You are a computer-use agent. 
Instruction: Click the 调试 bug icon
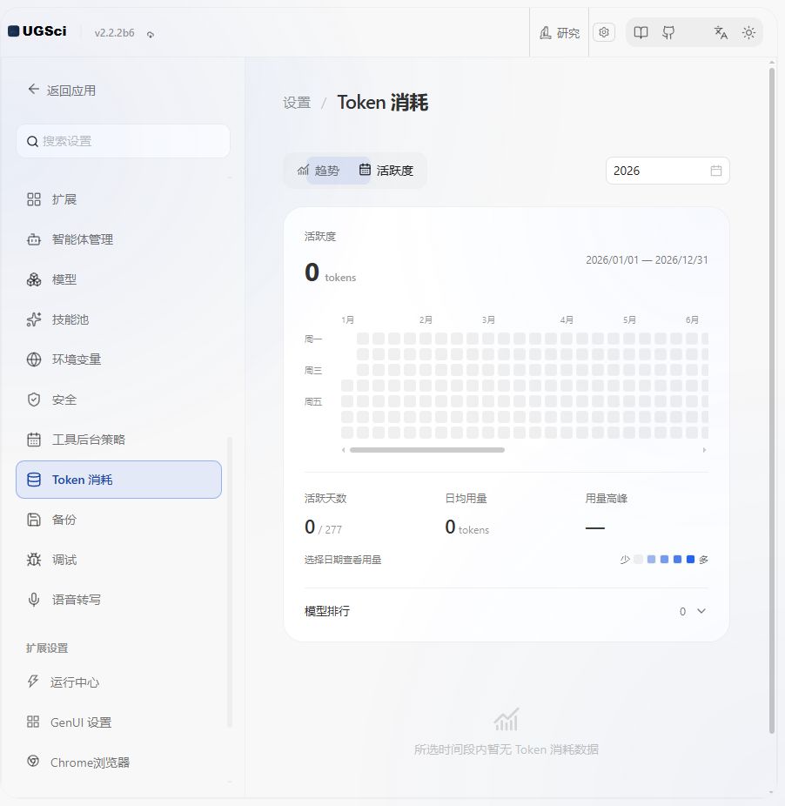(34, 560)
